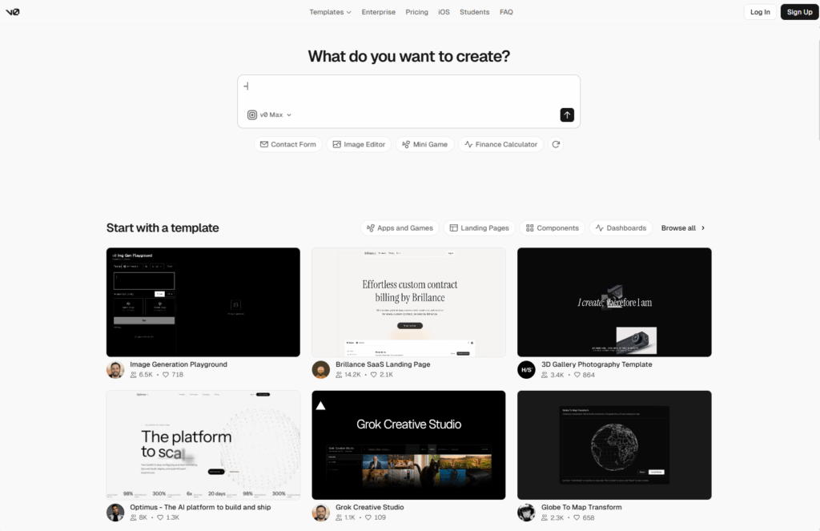This screenshot has height=531, width=820.
Task: Click avatar of Brillance SaaS Landing Page author
Action: (x=320, y=369)
